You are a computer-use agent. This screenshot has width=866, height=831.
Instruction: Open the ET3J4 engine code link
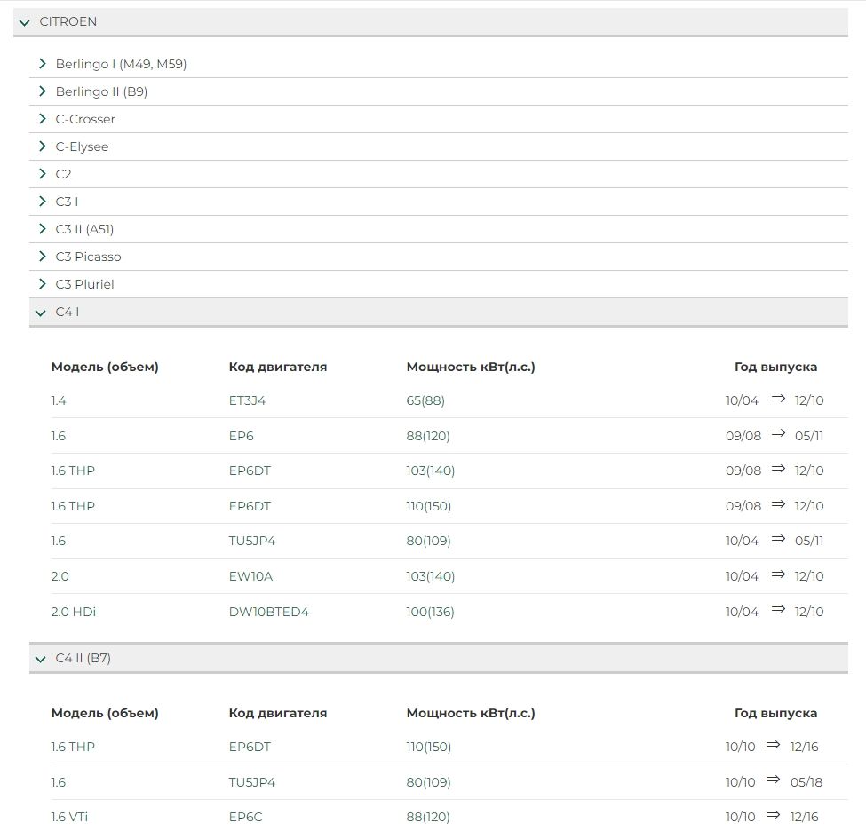(247, 400)
